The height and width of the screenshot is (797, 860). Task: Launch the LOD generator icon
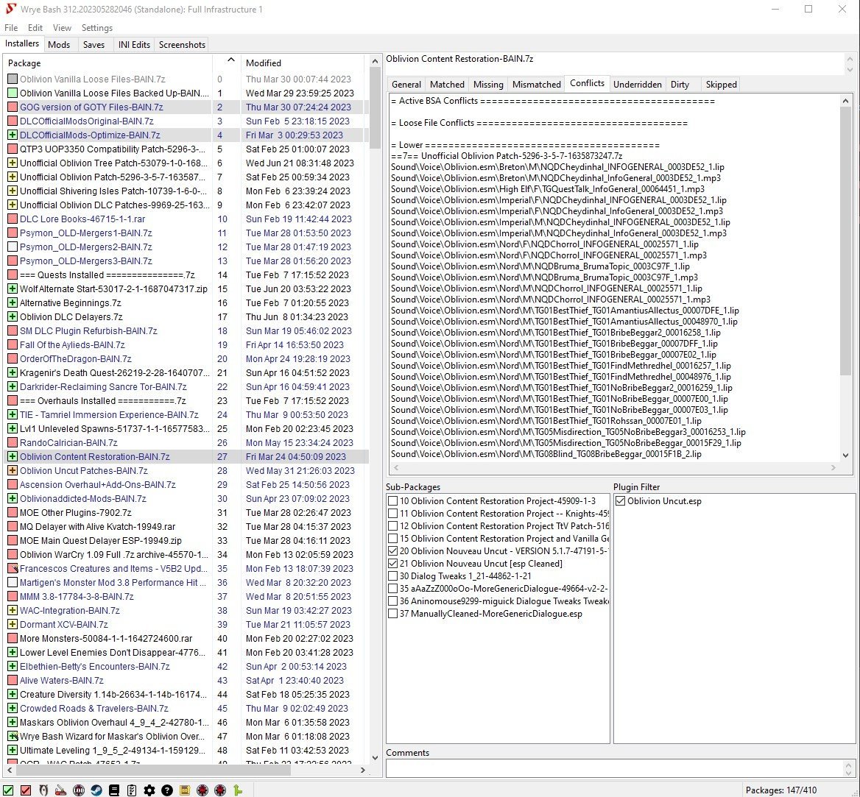click(79, 790)
